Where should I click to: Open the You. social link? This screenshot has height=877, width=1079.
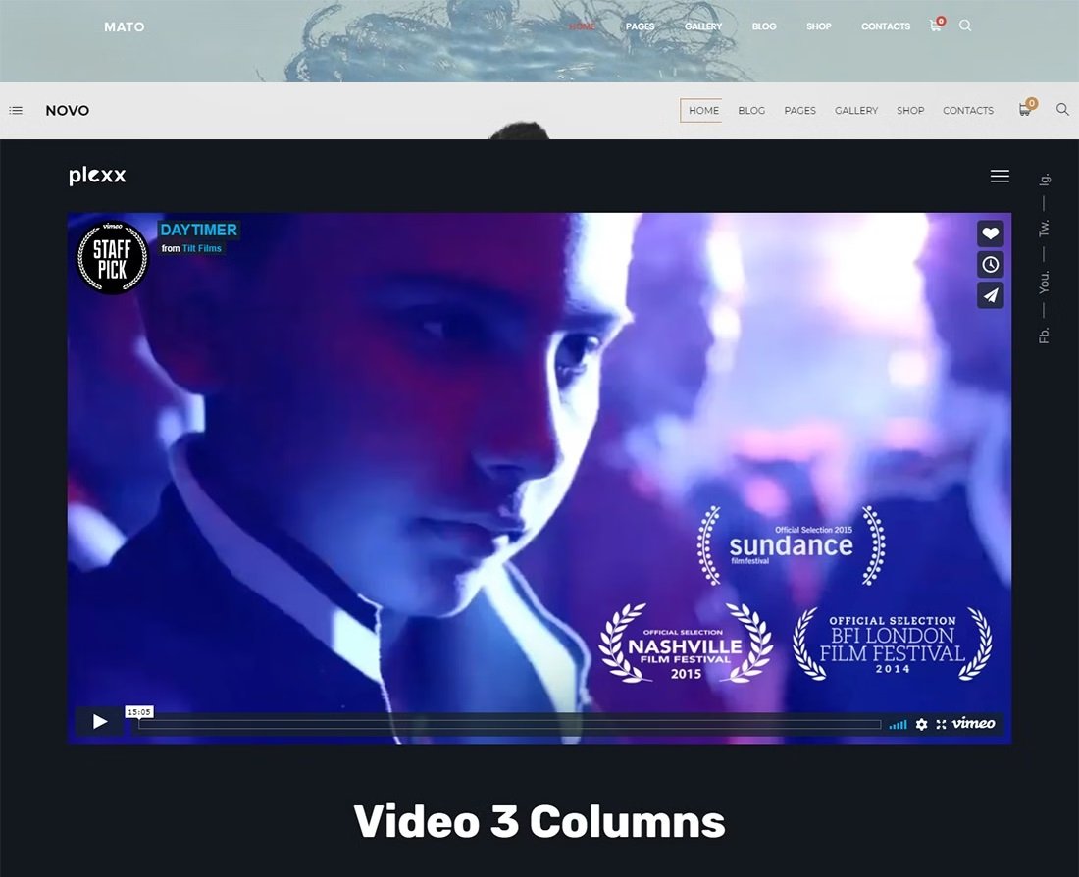tap(1045, 283)
